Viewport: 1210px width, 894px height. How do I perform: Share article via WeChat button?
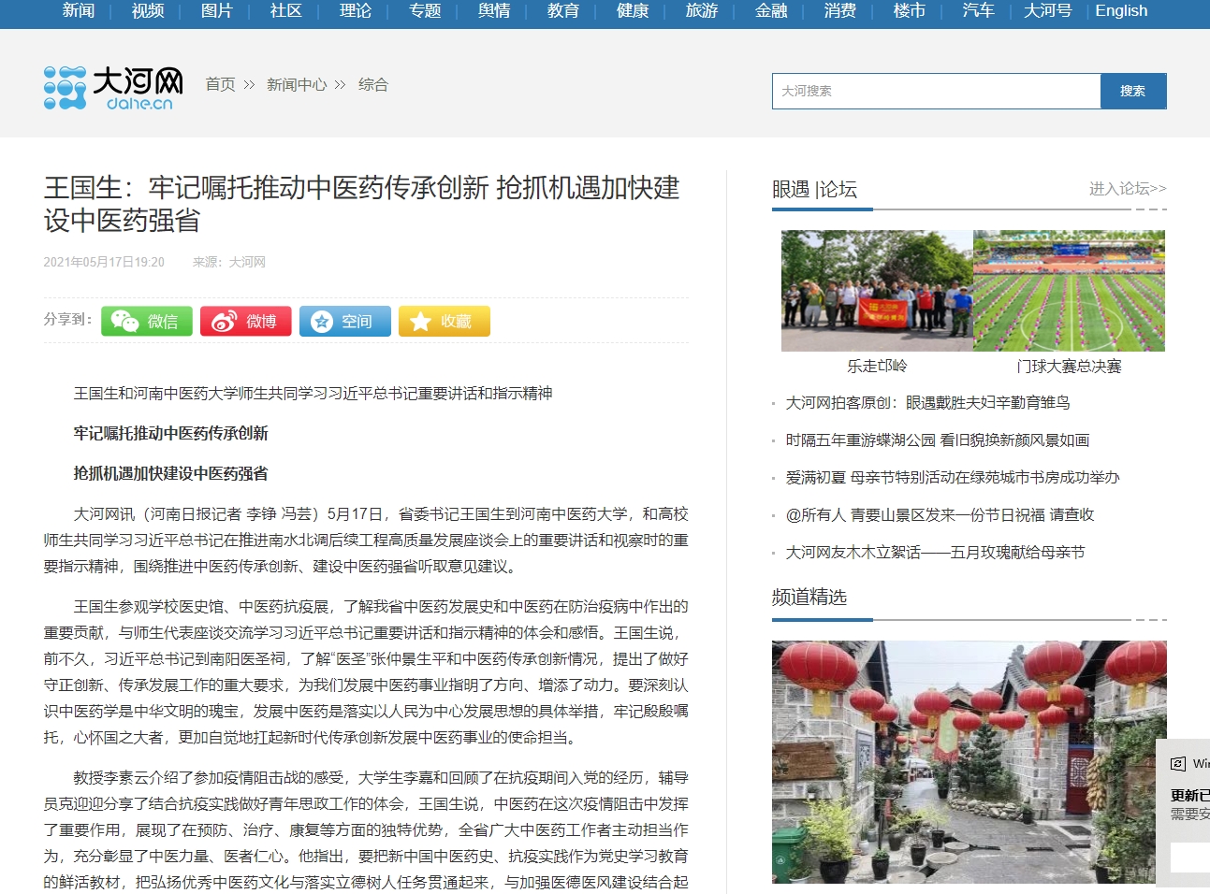tap(147, 321)
